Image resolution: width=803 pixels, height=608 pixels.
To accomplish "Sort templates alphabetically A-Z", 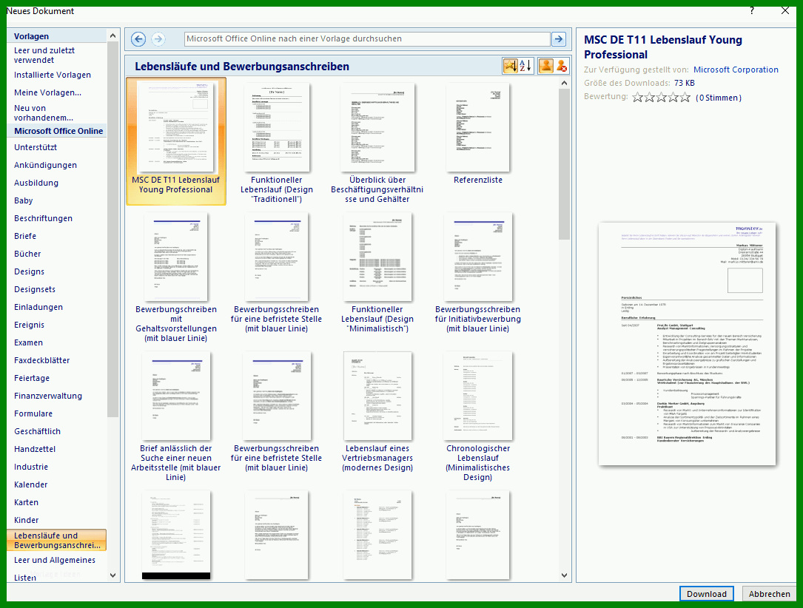I will [x=525, y=66].
